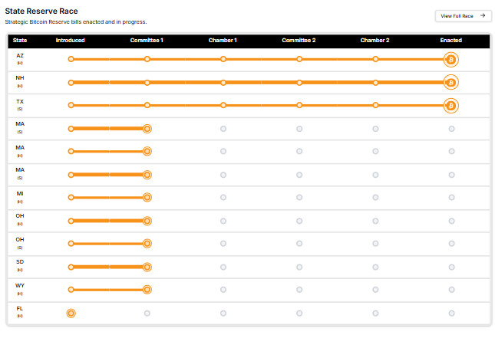Click the AZ state label
Viewport: 495px width, 338px height.
click(x=20, y=56)
